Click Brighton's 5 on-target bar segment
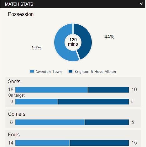The image size is (146, 147). coord(93,102)
